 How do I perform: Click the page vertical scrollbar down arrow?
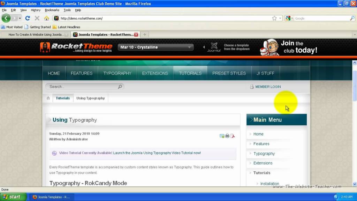(x=354, y=184)
